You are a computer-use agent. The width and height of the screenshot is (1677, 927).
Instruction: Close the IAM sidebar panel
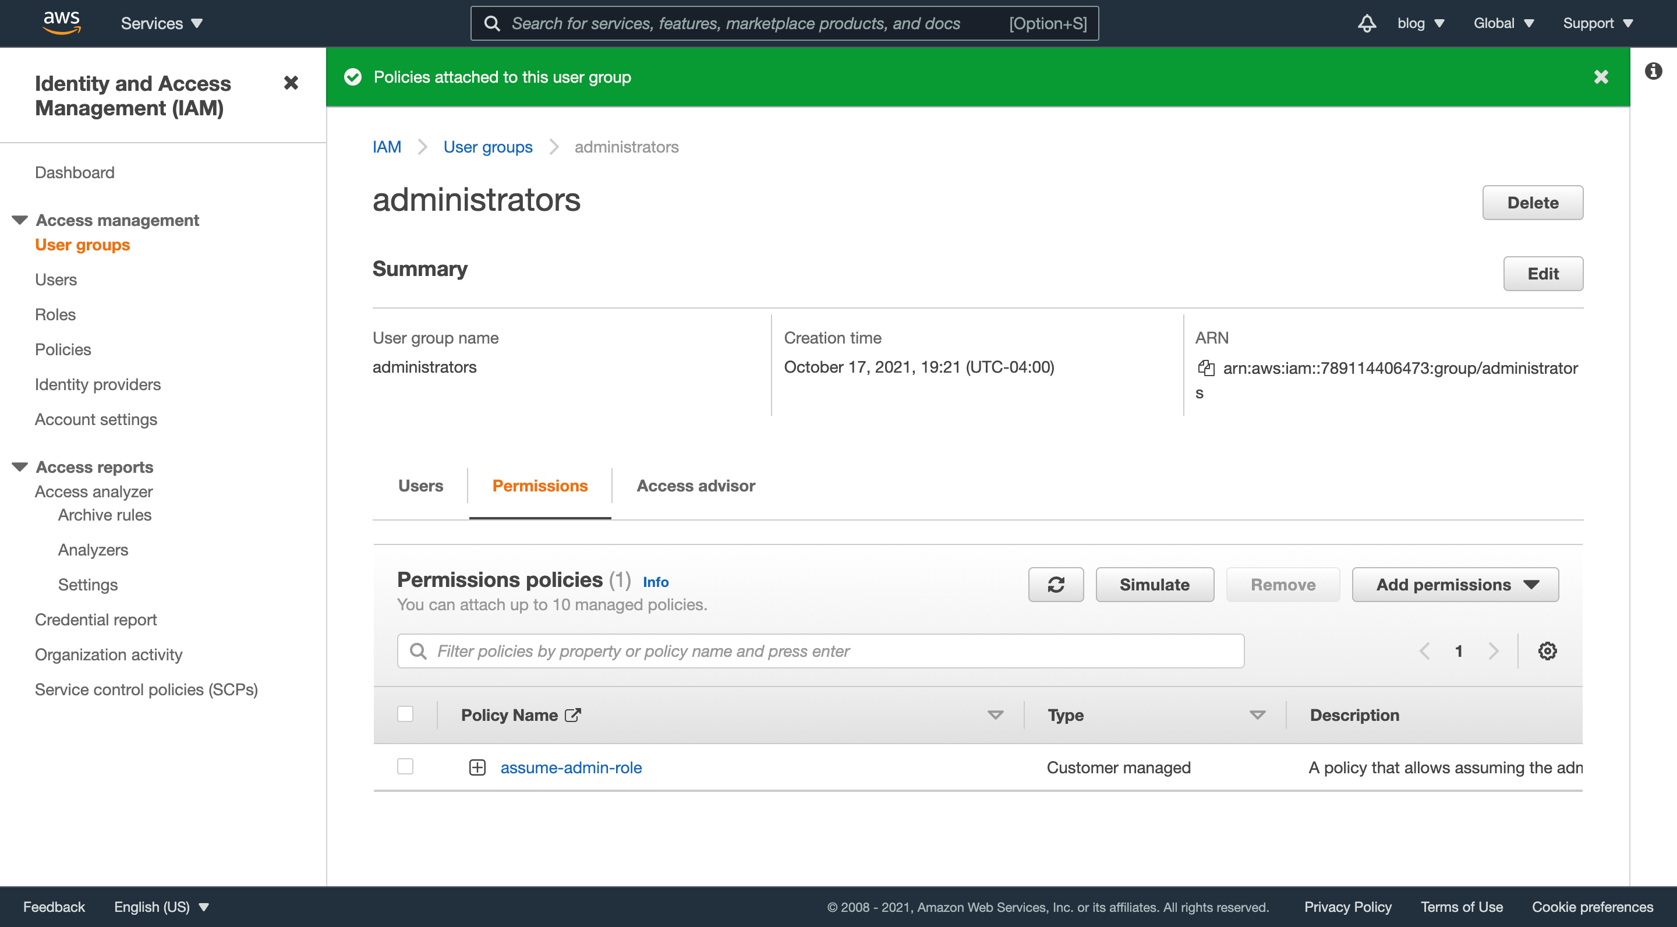[291, 83]
